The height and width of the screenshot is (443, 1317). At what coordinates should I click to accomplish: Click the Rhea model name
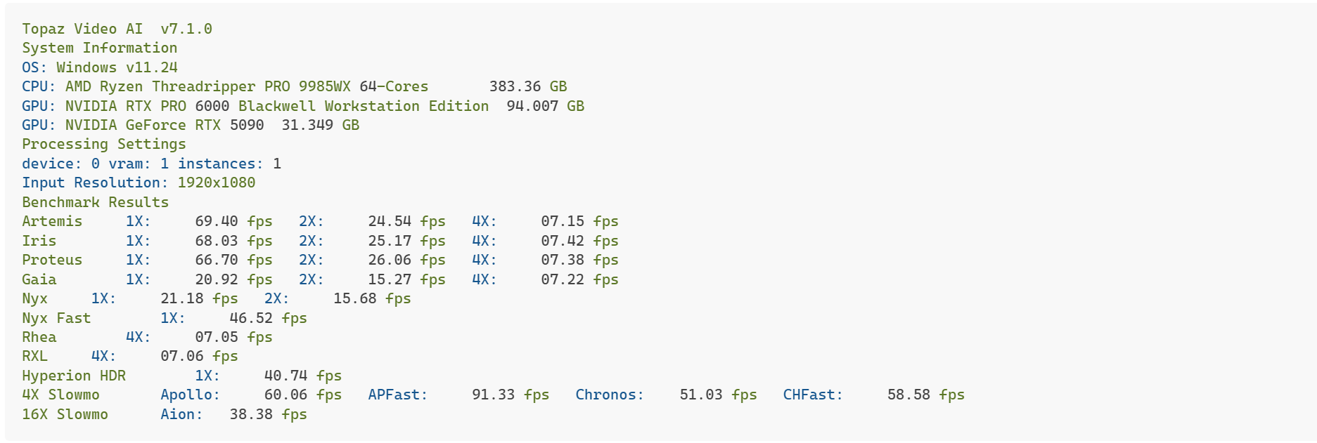[x=39, y=337]
